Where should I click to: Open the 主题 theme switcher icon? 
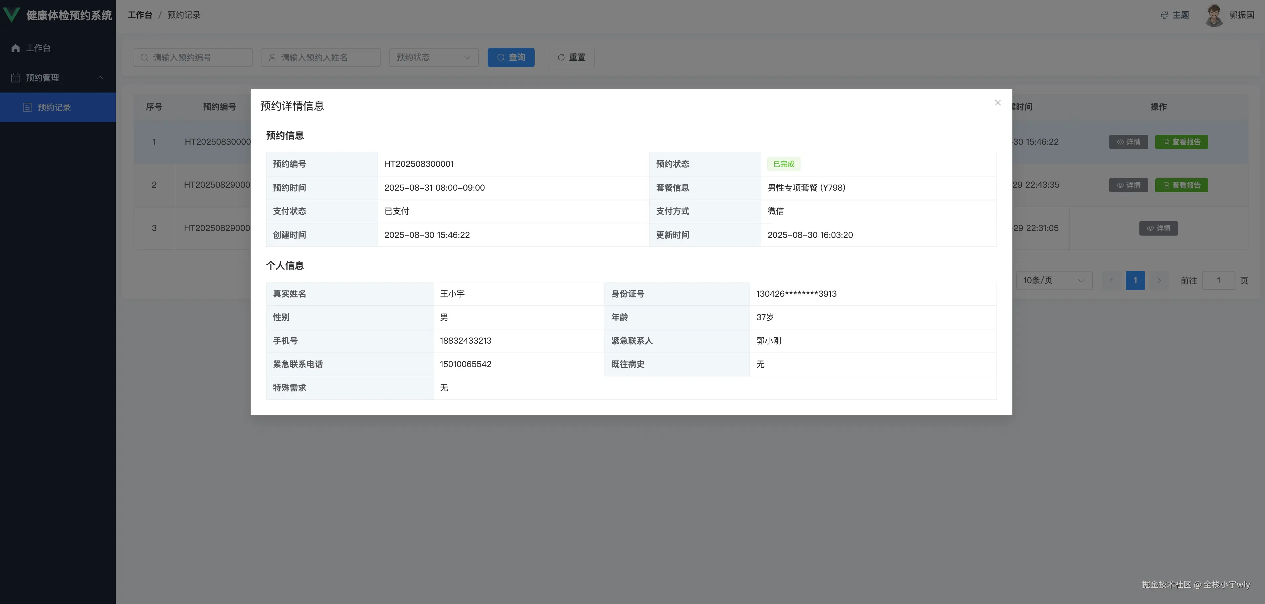pos(1164,15)
